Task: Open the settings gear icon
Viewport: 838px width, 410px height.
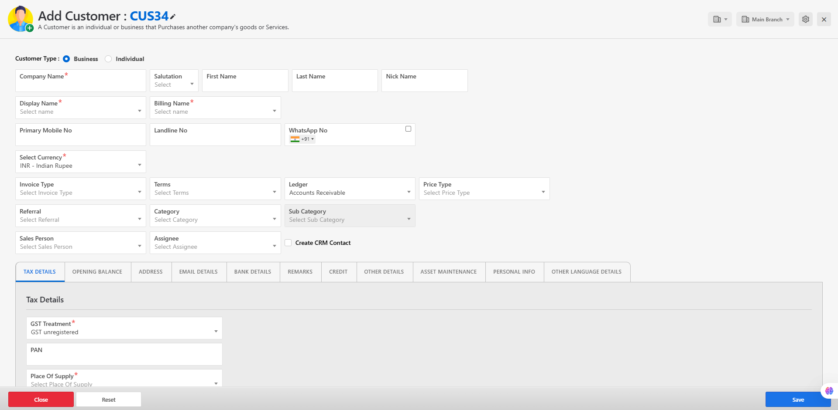Action: click(805, 19)
